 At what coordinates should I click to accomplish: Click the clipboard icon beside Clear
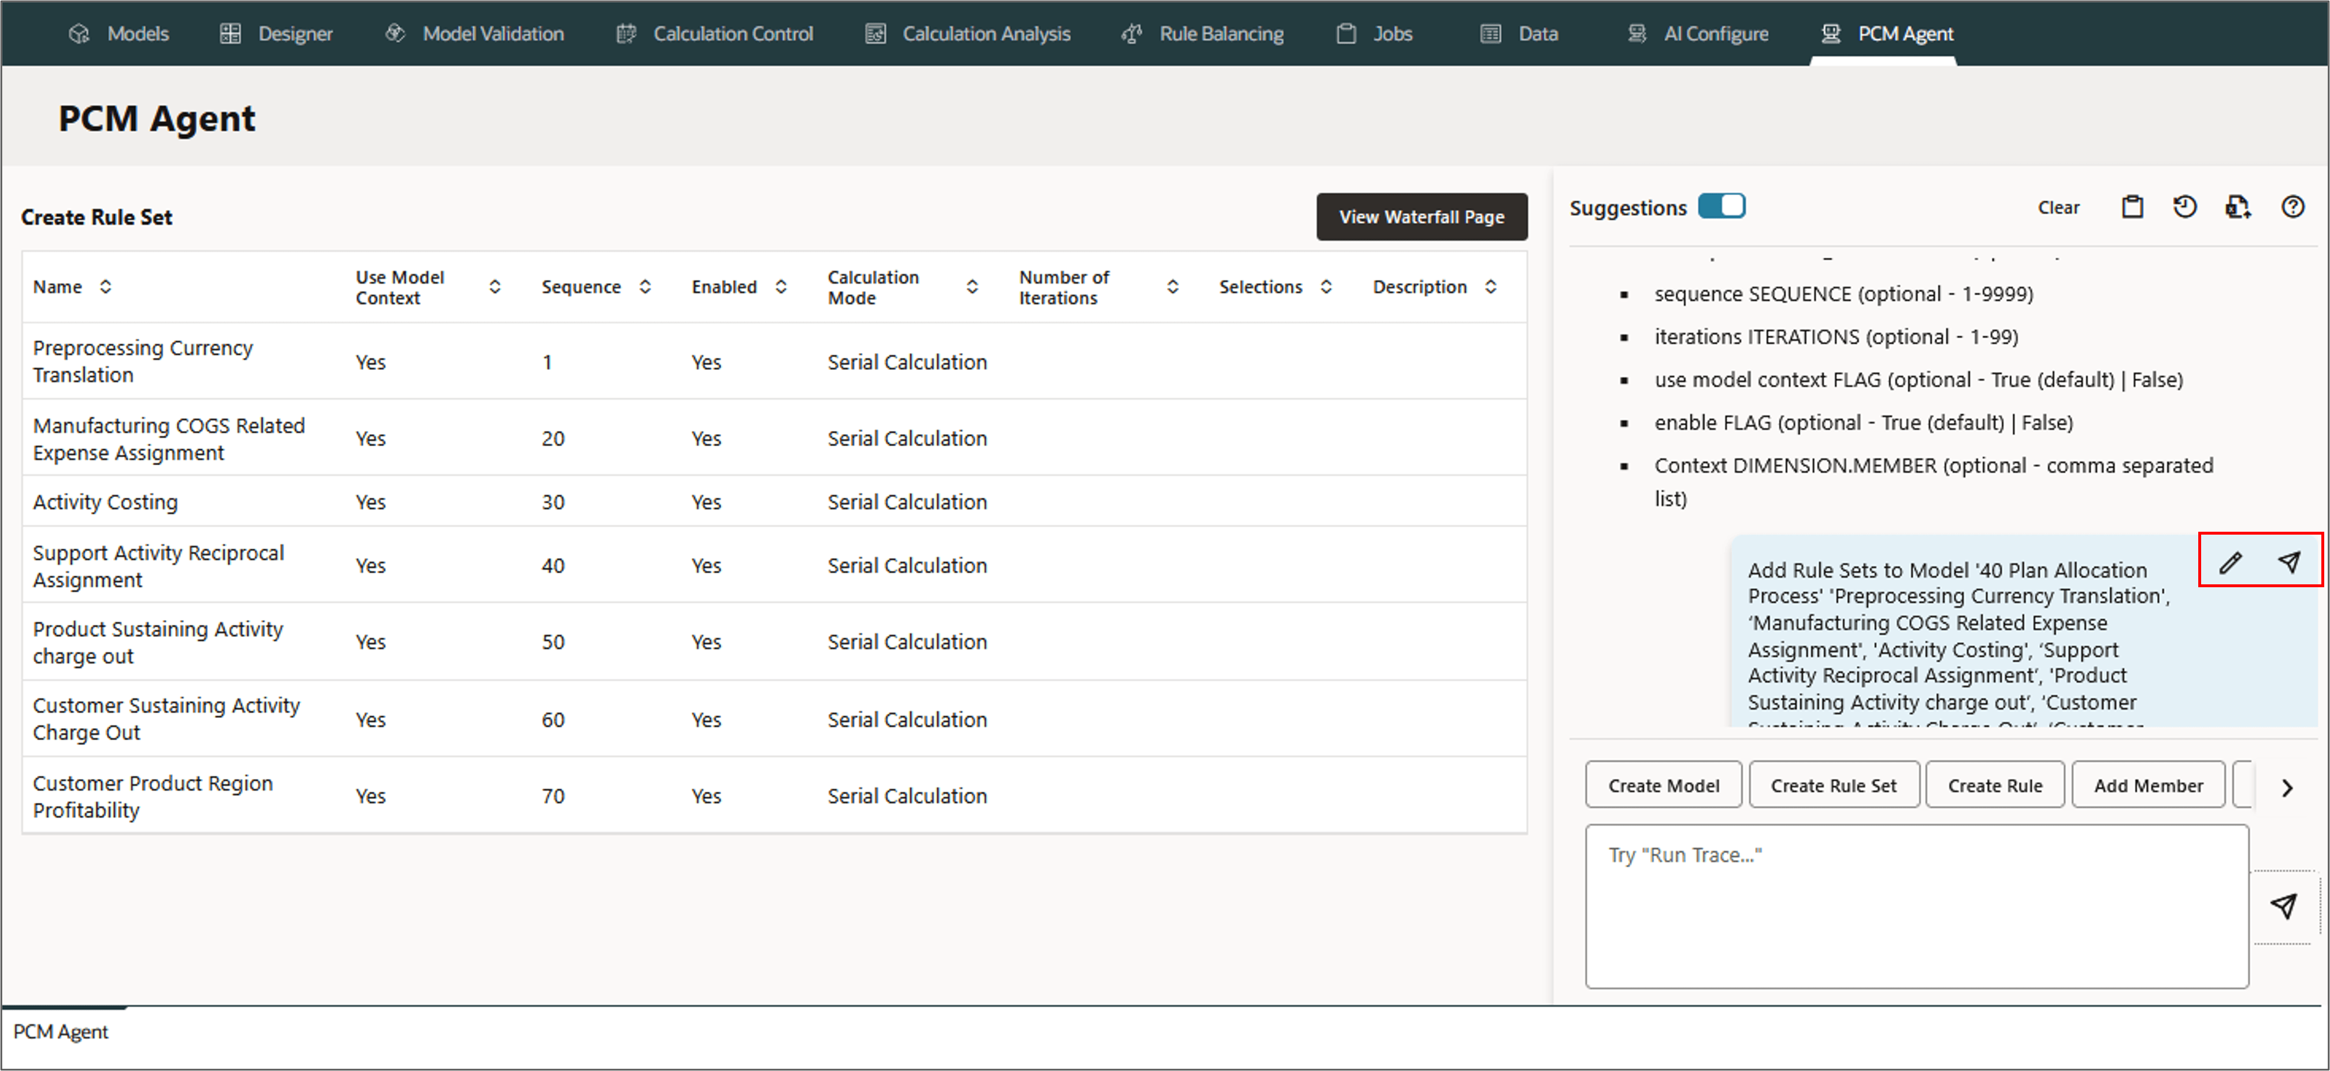(2132, 207)
